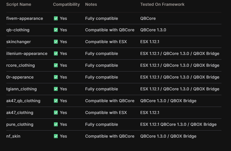
Task: Click Compatible with ESX note for skinchanger
Action: point(106,42)
